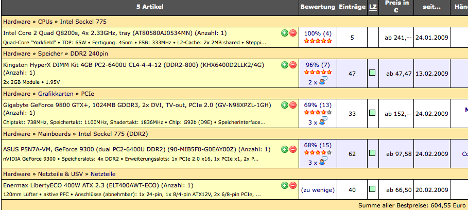The width and height of the screenshot is (468, 210).
Task: Open 100% (4) rating link
Action: click(x=318, y=33)
